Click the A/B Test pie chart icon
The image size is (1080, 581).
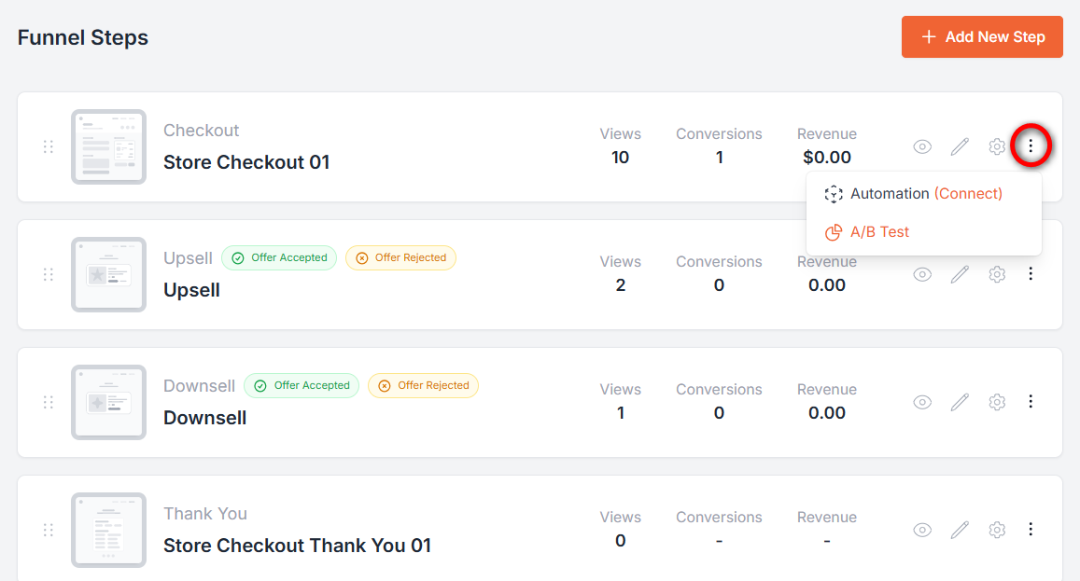click(834, 232)
